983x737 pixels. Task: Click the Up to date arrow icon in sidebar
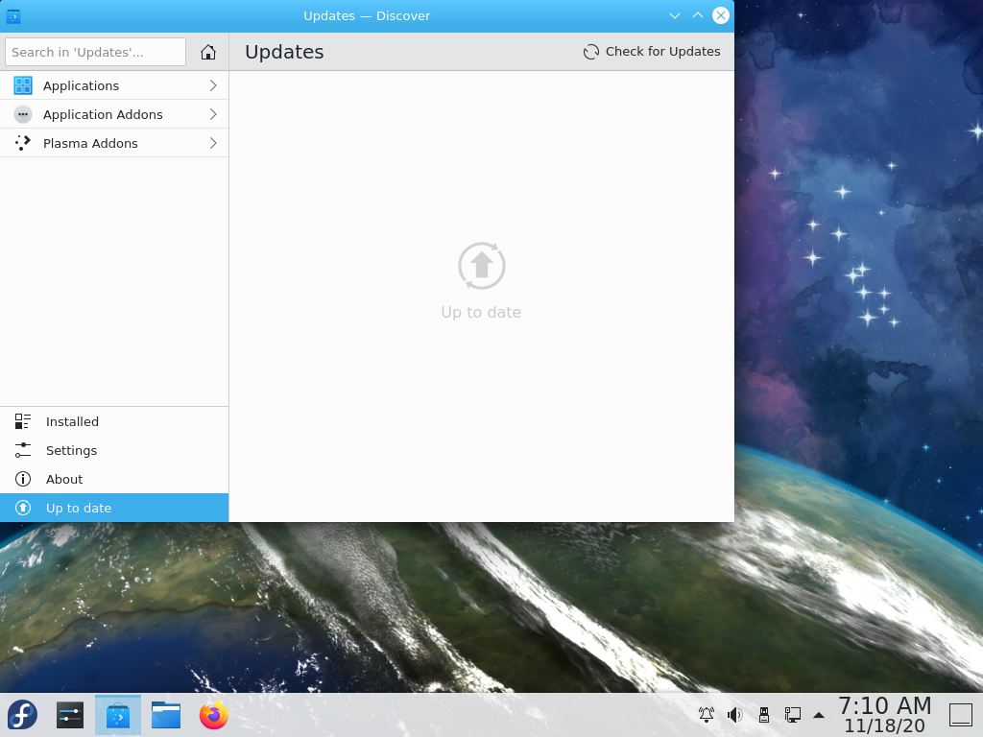coord(23,509)
